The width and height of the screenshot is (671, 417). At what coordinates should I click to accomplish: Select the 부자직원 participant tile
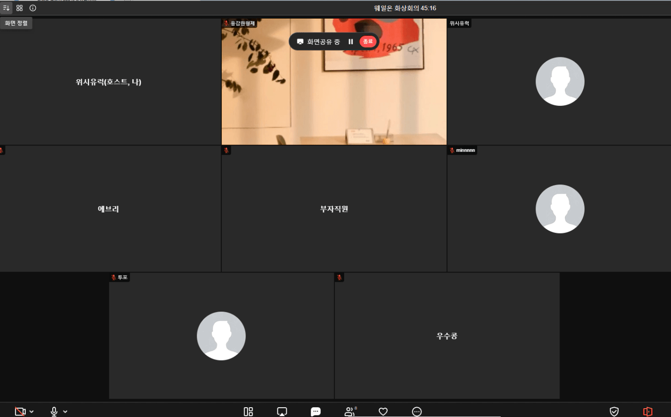334,209
